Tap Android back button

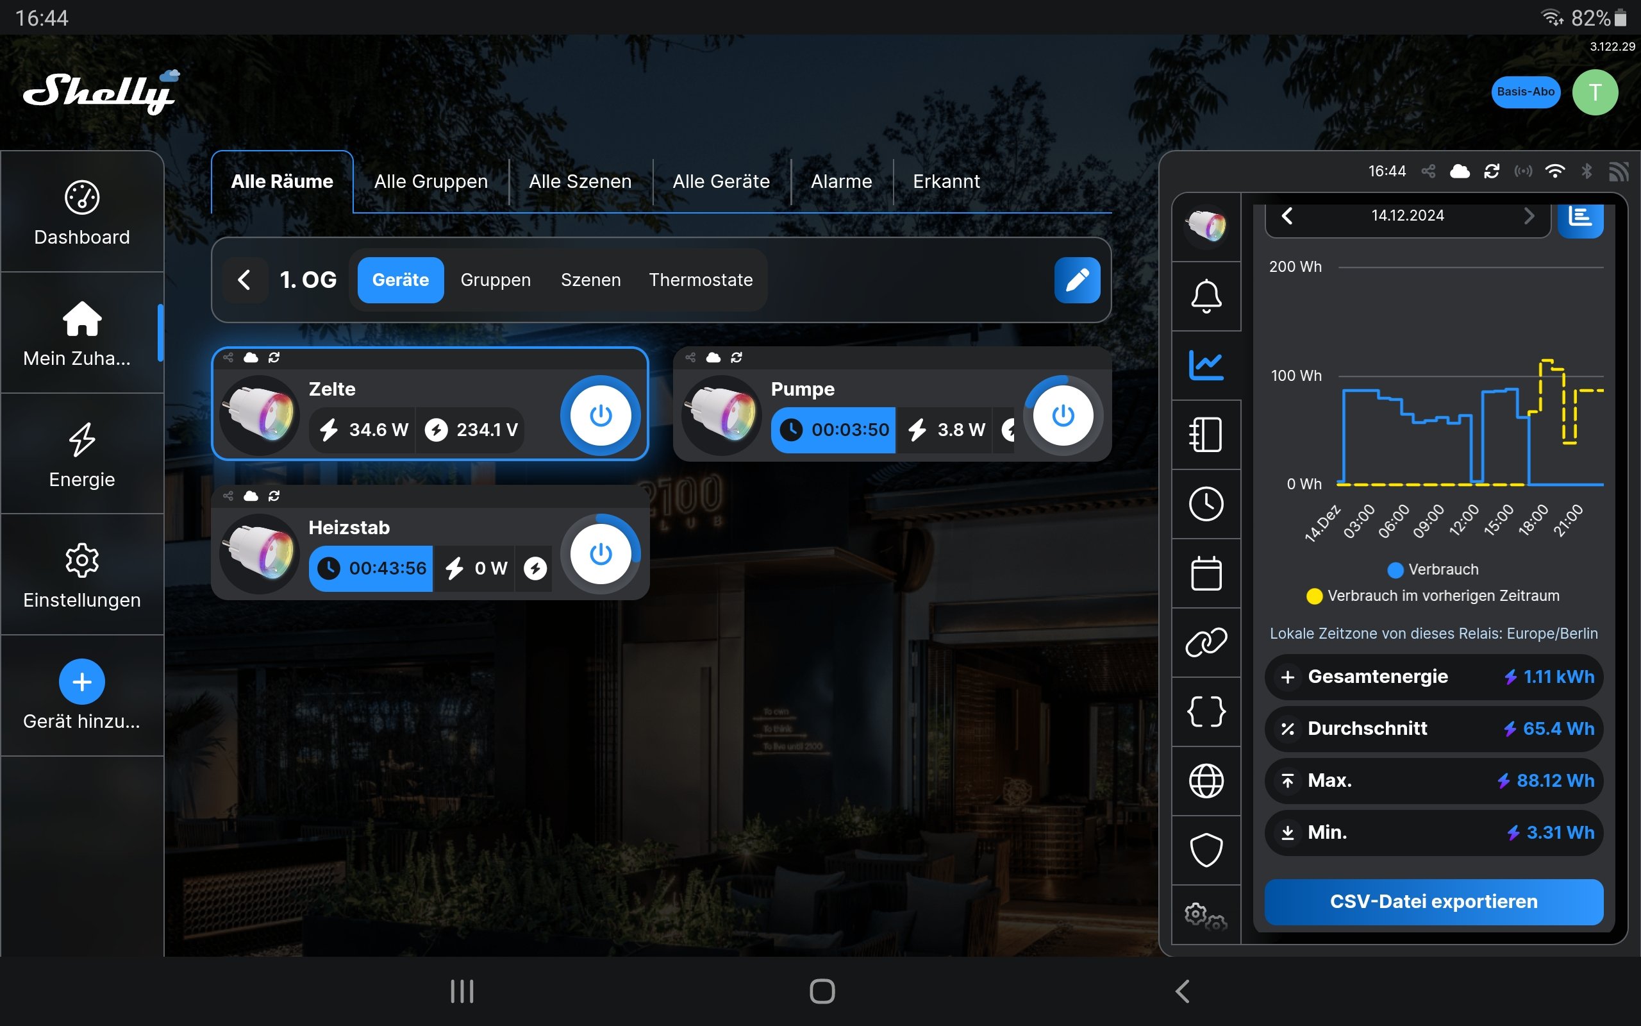pyautogui.click(x=1182, y=991)
